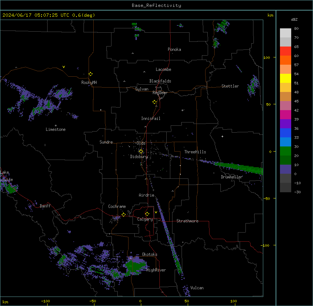This screenshot has width=313, height=306.
Task: Click the purple 36-39 dBZ legend swatch
Action: (285, 124)
